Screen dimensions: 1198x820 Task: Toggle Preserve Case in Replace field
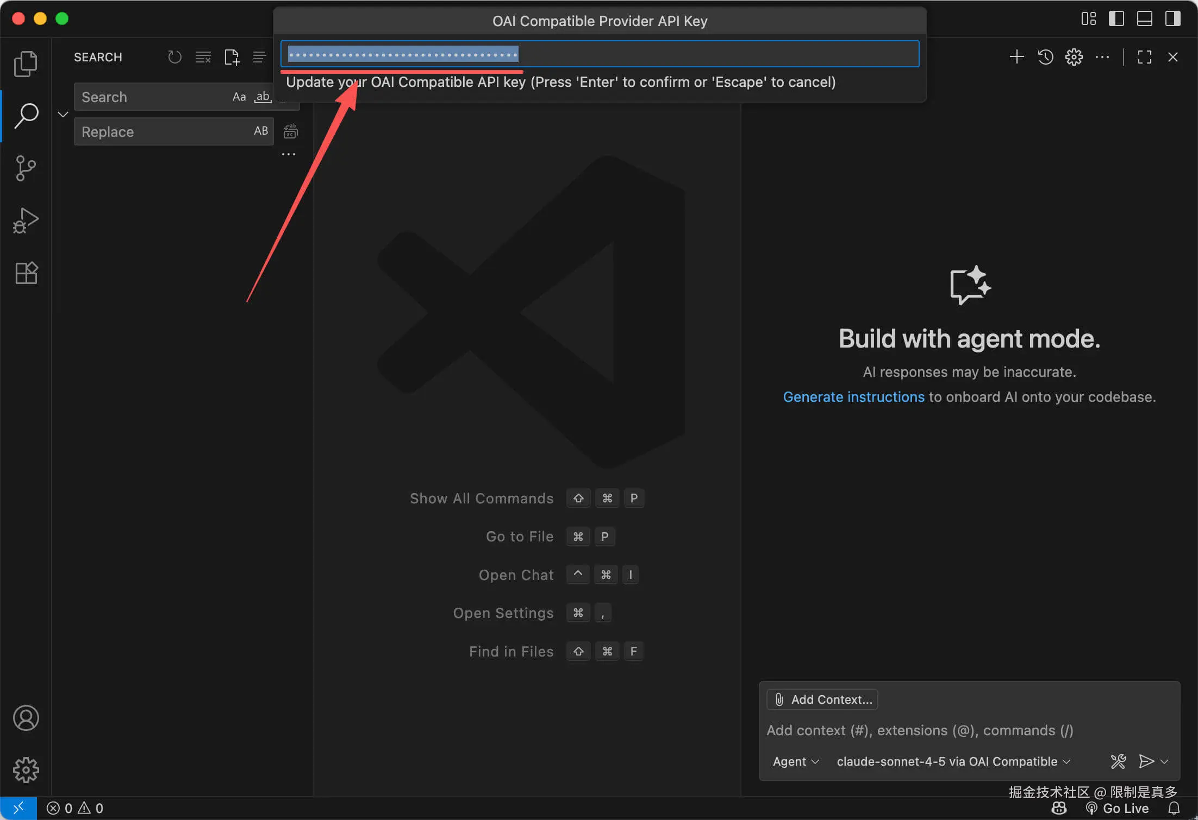261,131
